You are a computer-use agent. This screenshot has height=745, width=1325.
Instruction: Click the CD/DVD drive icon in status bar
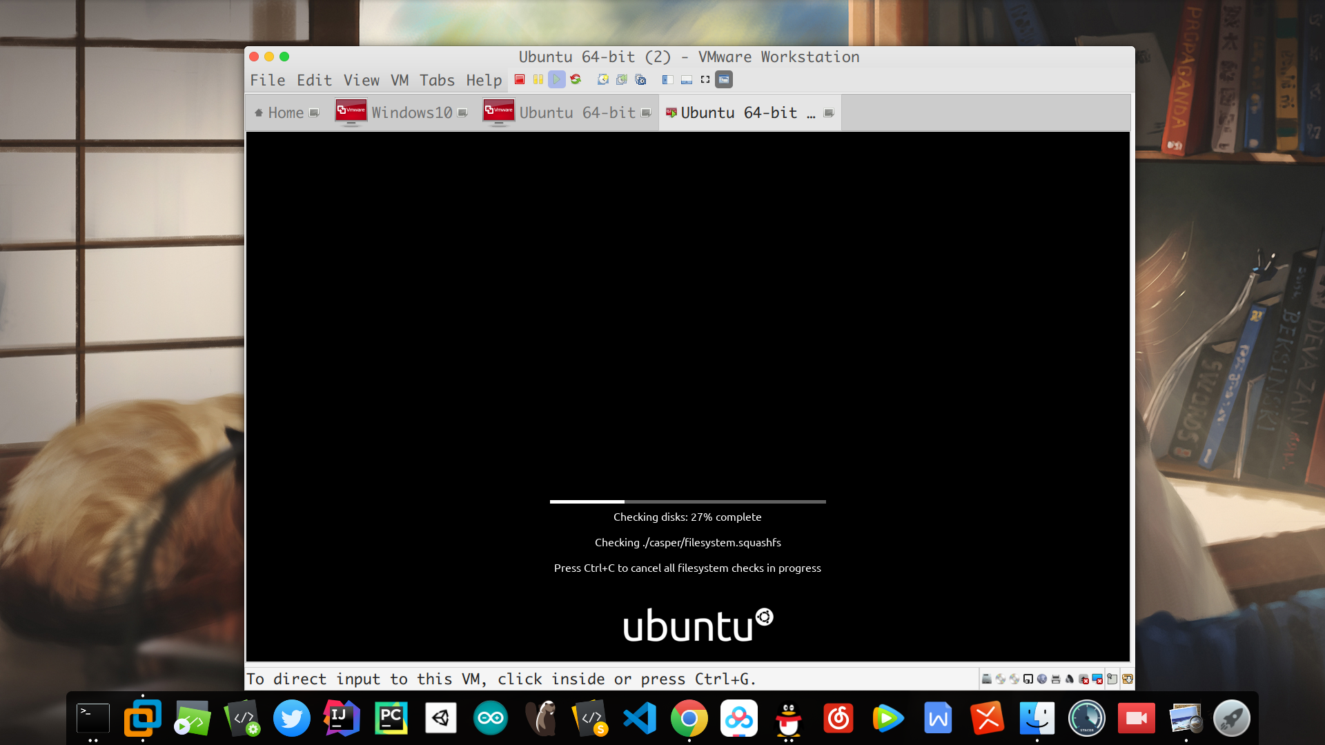[x=1001, y=680]
